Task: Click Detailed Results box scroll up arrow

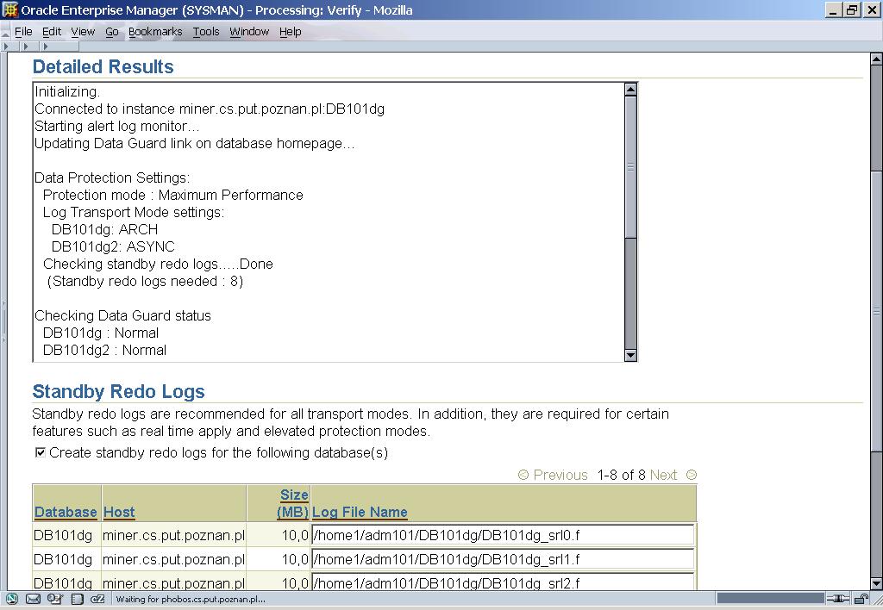Action: 630,89
